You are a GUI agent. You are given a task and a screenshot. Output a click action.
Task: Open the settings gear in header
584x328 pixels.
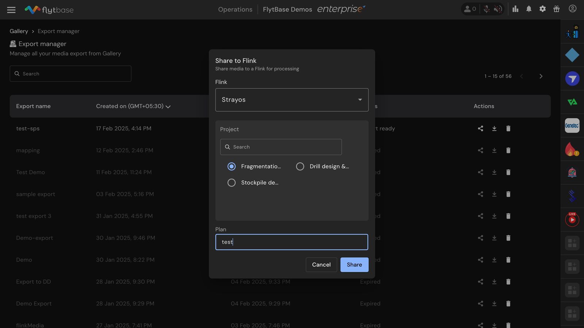[x=543, y=9]
